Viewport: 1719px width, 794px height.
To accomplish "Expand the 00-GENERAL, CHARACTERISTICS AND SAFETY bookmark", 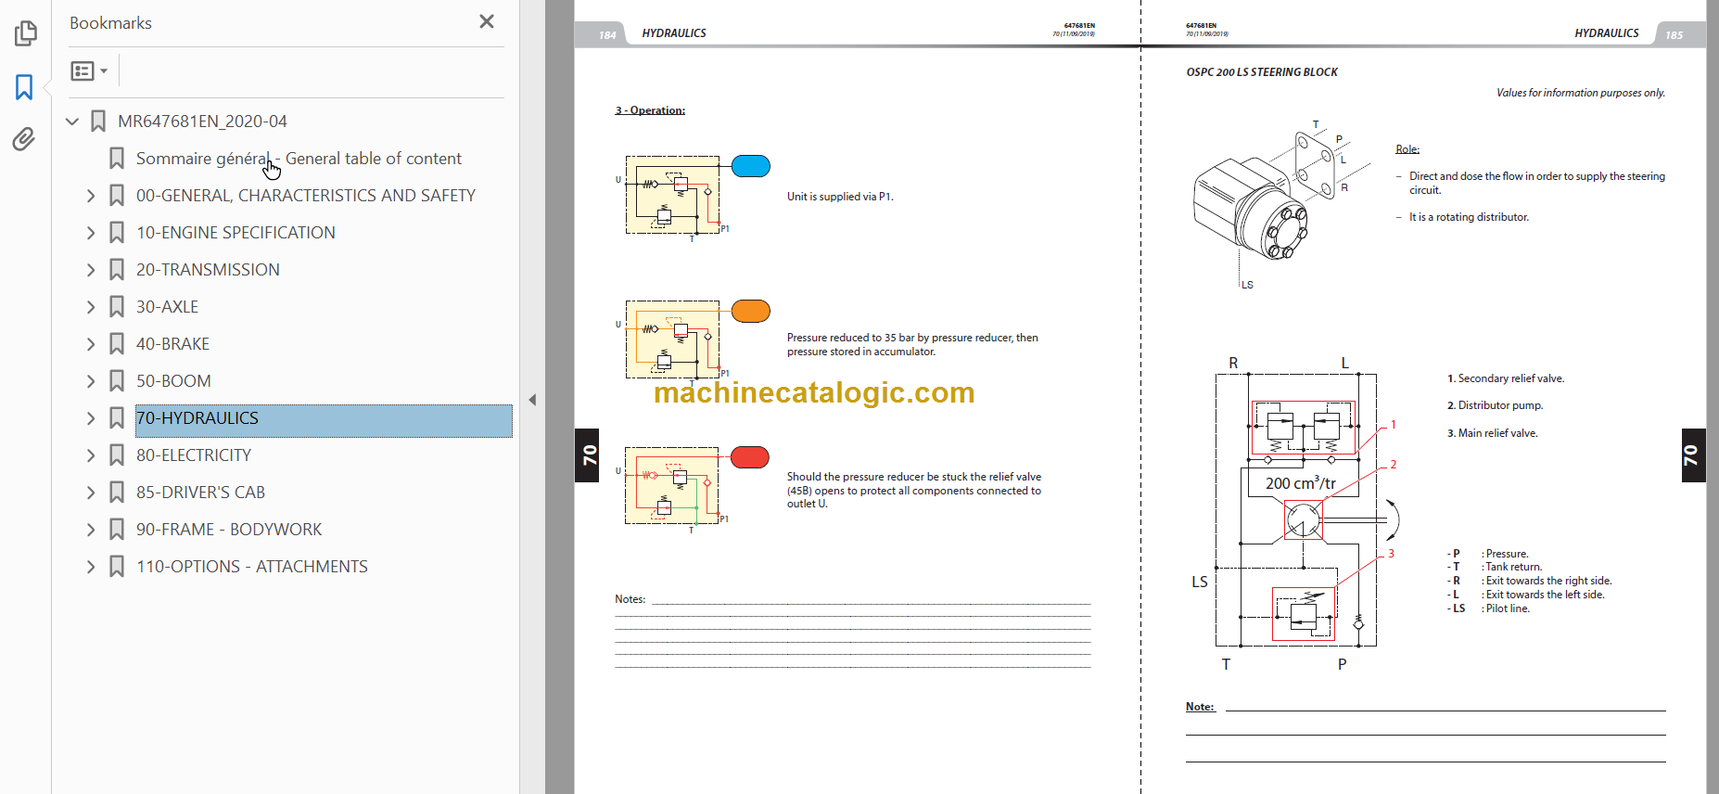I will (91, 196).
